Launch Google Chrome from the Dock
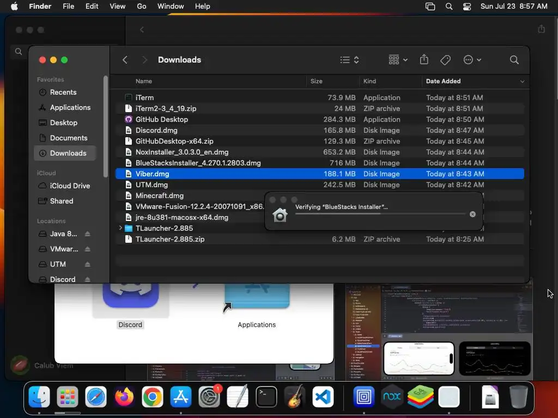Viewport: 558px width, 418px height. (x=153, y=397)
